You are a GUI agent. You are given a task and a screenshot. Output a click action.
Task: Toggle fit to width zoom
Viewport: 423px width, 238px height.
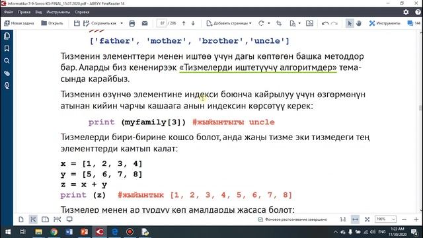pyautogui.click(x=355, y=219)
